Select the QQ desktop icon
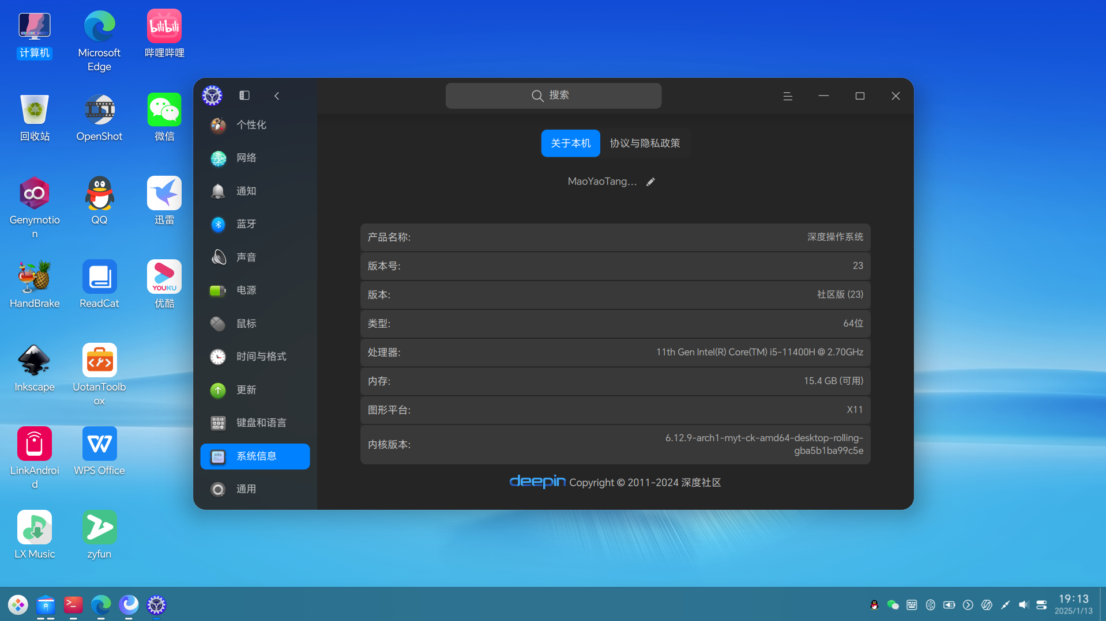The image size is (1106, 621). [x=99, y=201]
